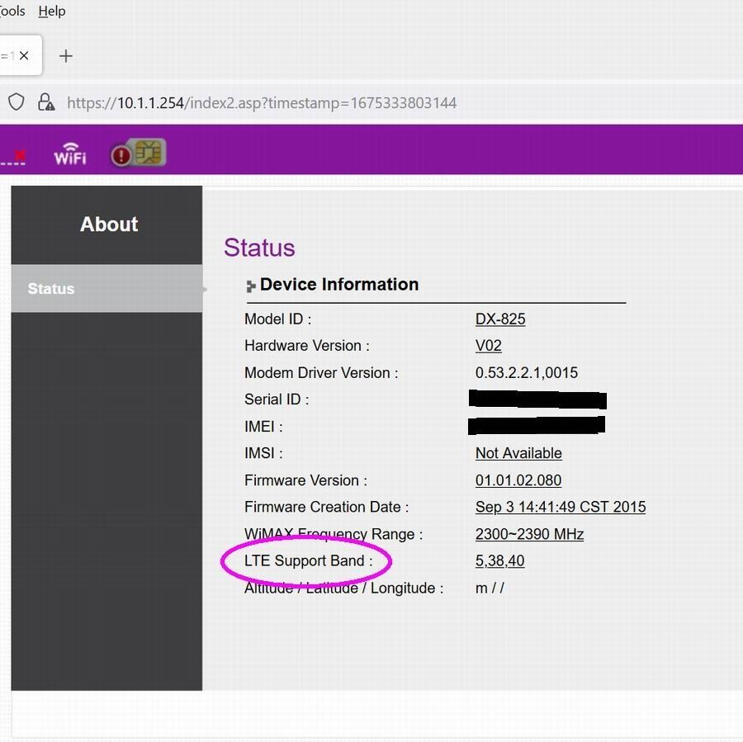
Task: Click the Device Information section marker icon
Action: pos(251,286)
